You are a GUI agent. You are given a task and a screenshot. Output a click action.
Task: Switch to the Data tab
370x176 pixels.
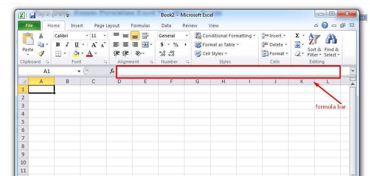point(166,26)
